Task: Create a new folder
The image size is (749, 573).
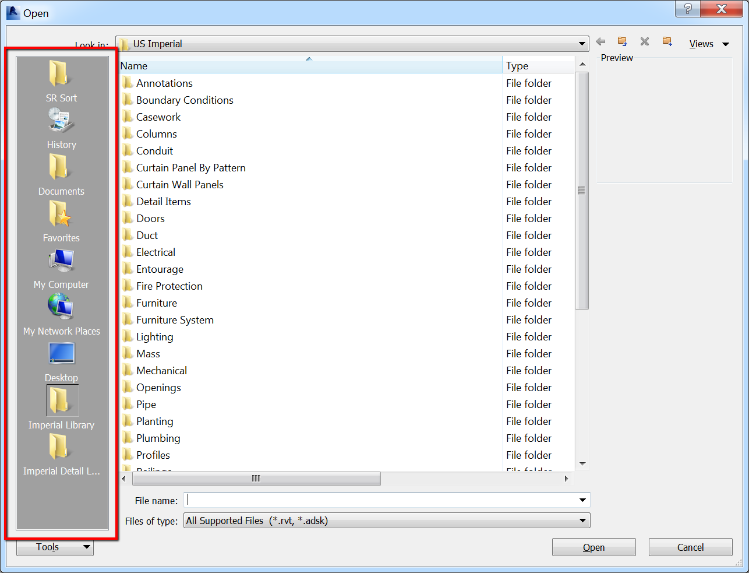Action: point(667,41)
